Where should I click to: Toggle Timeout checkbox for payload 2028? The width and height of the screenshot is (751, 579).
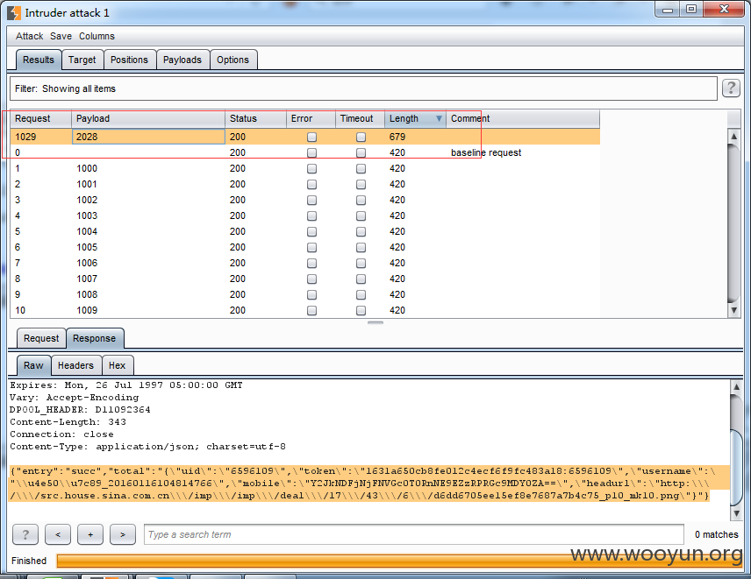point(361,138)
